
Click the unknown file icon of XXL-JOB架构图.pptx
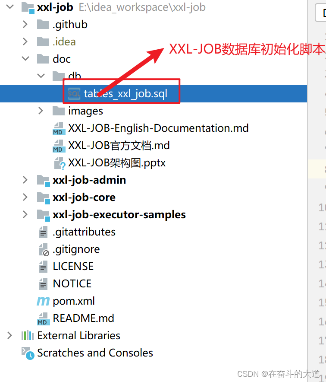pyautogui.click(x=60, y=163)
